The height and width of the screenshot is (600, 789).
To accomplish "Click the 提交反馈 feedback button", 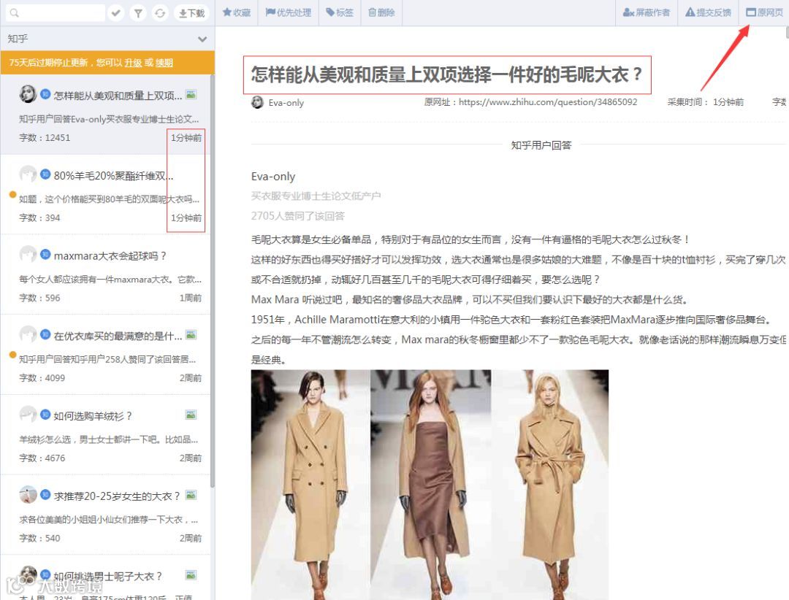I will click(708, 12).
